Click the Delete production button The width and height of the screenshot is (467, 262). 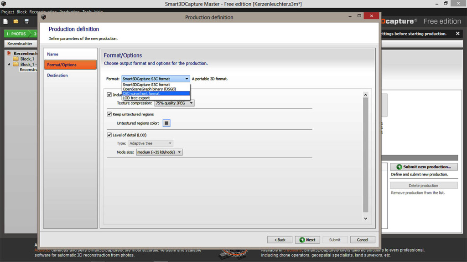pyautogui.click(x=424, y=186)
